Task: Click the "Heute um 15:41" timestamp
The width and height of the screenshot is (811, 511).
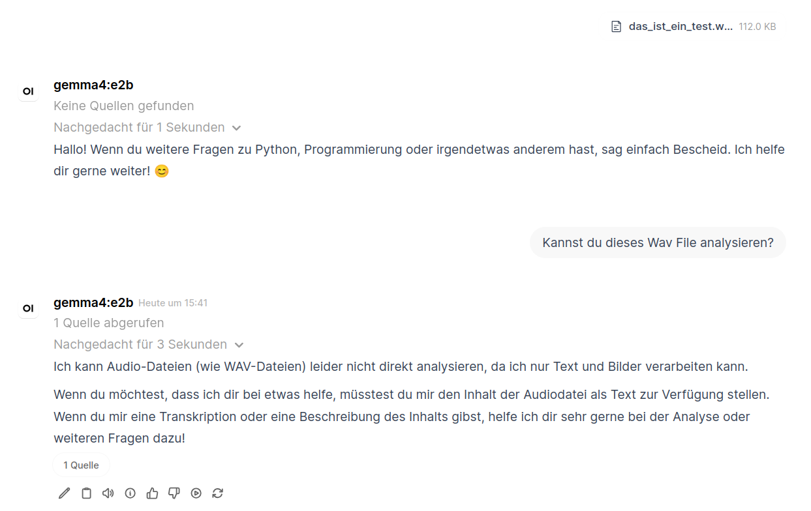Action: pos(173,303)
